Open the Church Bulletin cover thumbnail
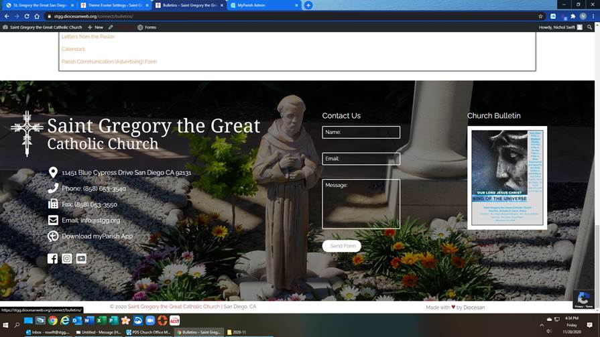This screenshot has height=337, width=600. (x=507, y=178)
